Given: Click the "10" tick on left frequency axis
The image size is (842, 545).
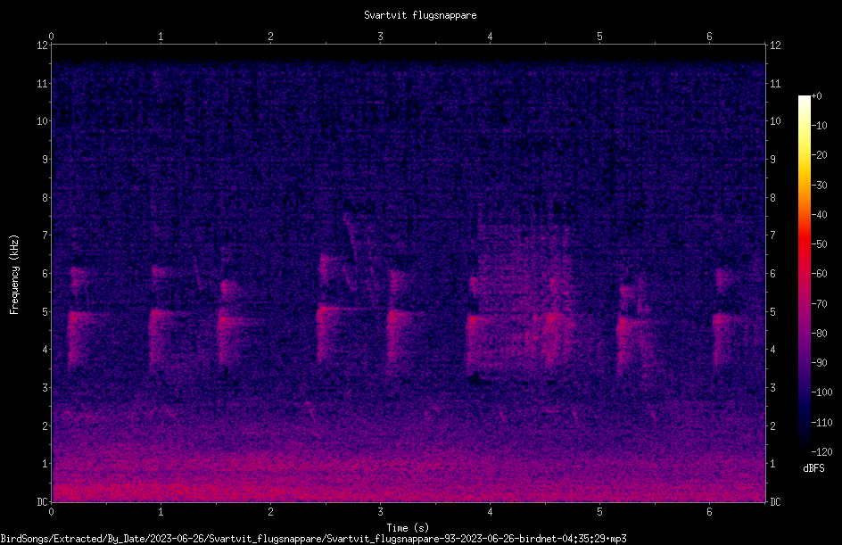Looking at the screenshot, I should [43, 121].
